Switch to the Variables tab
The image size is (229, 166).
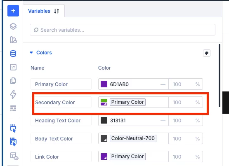coord(39,11)
